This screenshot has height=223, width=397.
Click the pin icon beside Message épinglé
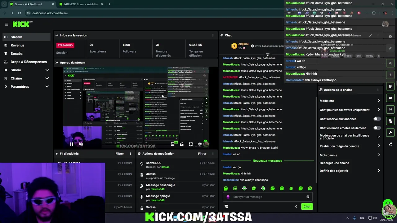tap(142, 197)
